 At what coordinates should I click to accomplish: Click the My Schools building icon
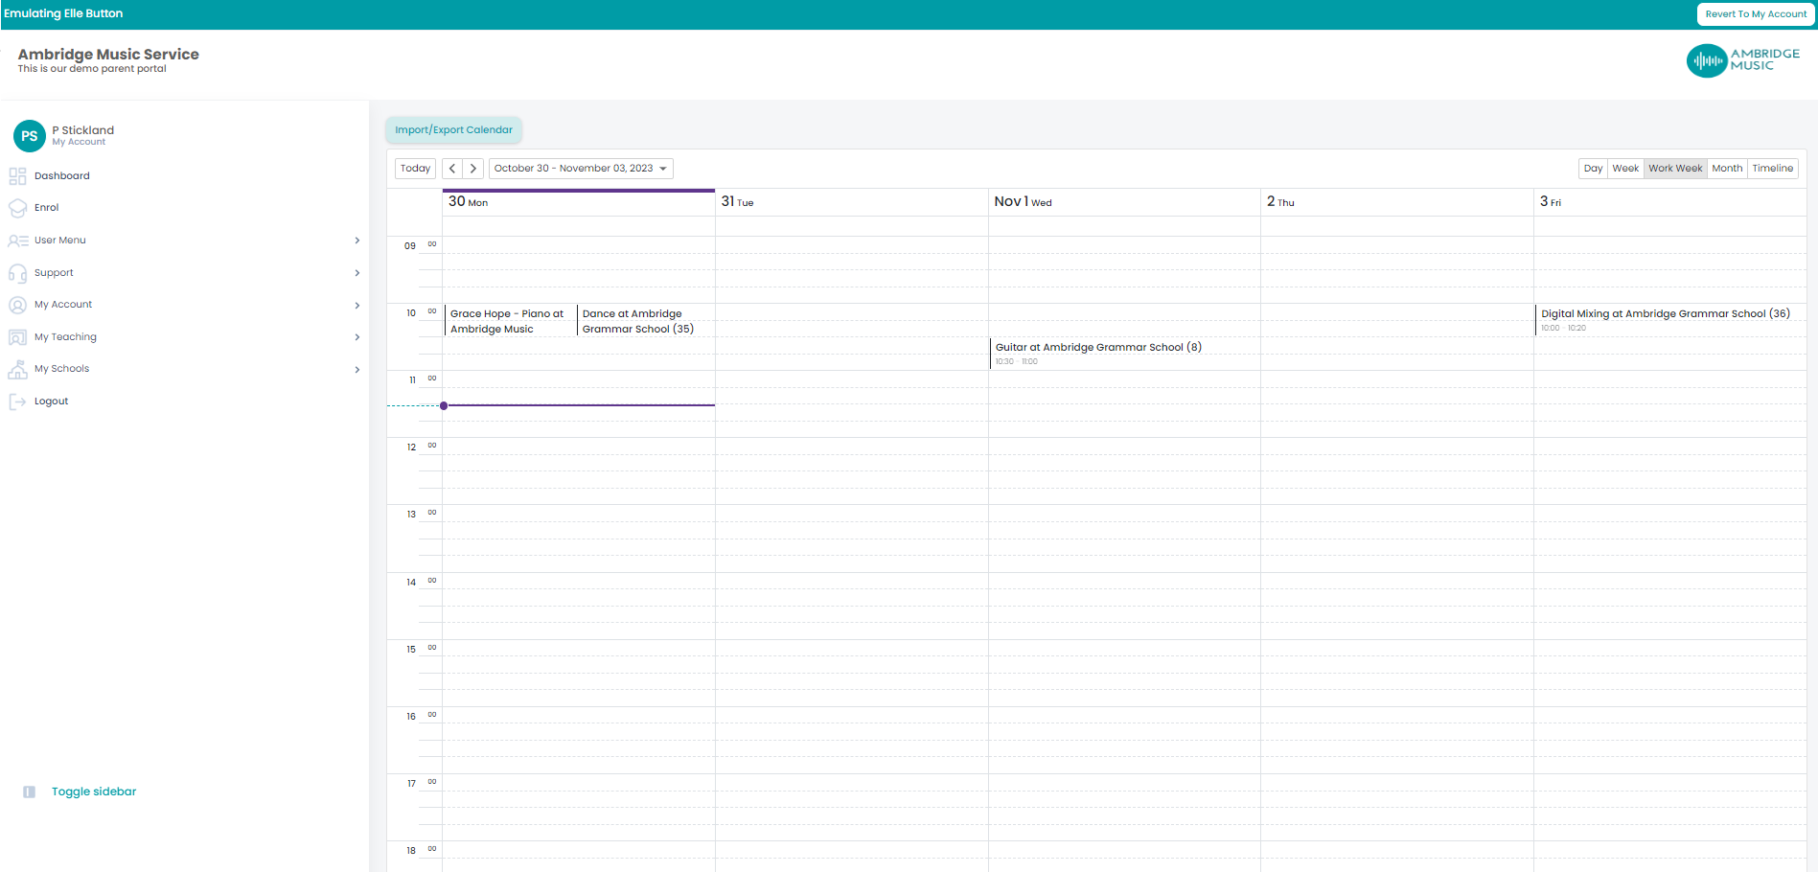(x=17, y=369)
